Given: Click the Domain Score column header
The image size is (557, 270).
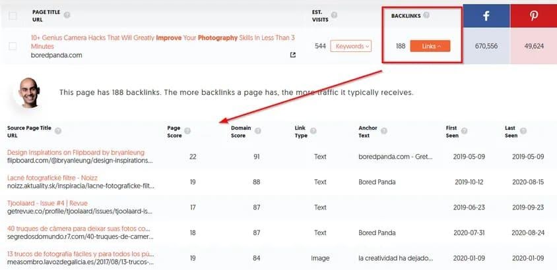Looking at the screenshot, I should (x=241, y=132).
